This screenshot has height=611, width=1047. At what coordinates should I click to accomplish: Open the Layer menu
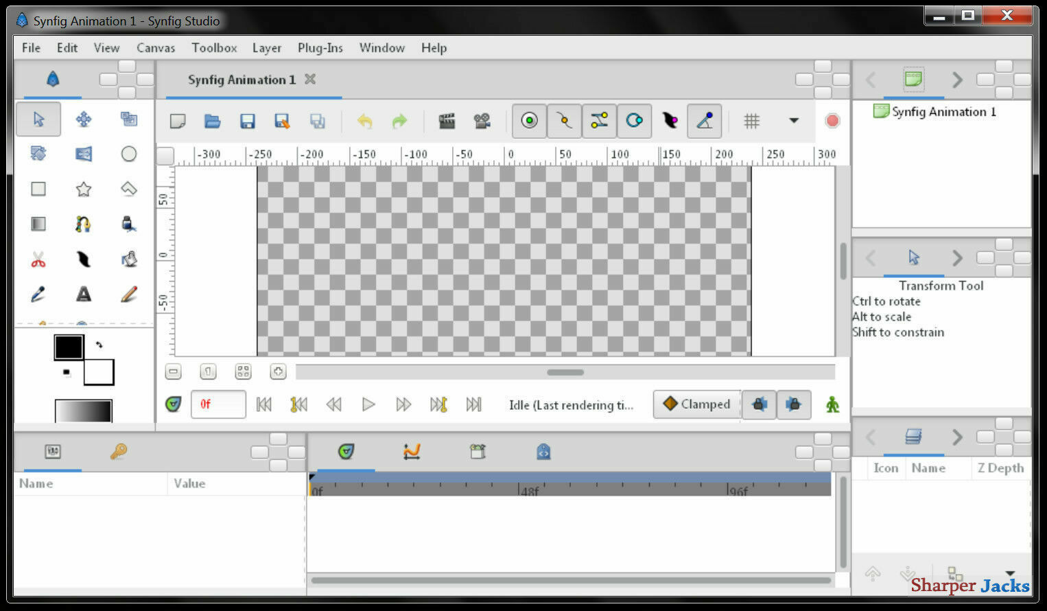(266, 47)
